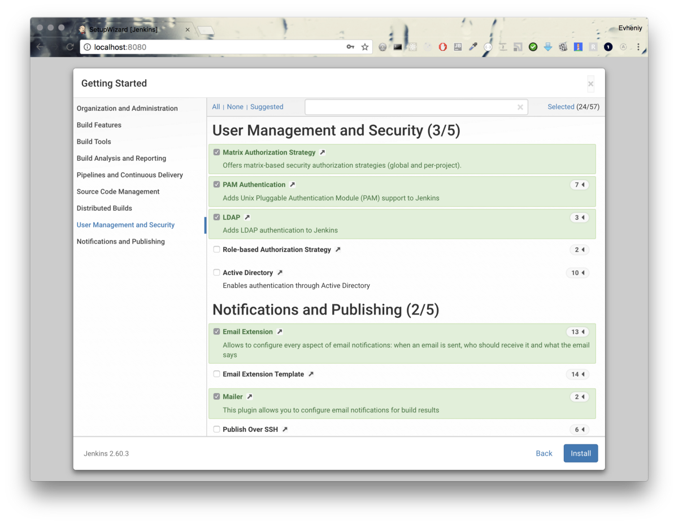Enable Role-based Authorization Strategy checkbox
Viewport: 678px width, 524px height.
(x=216, y=250)
